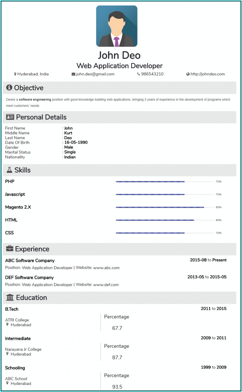Click the globe icon beside the website
242x392 pixels.
pyautogui.click(x=188, y=74)
